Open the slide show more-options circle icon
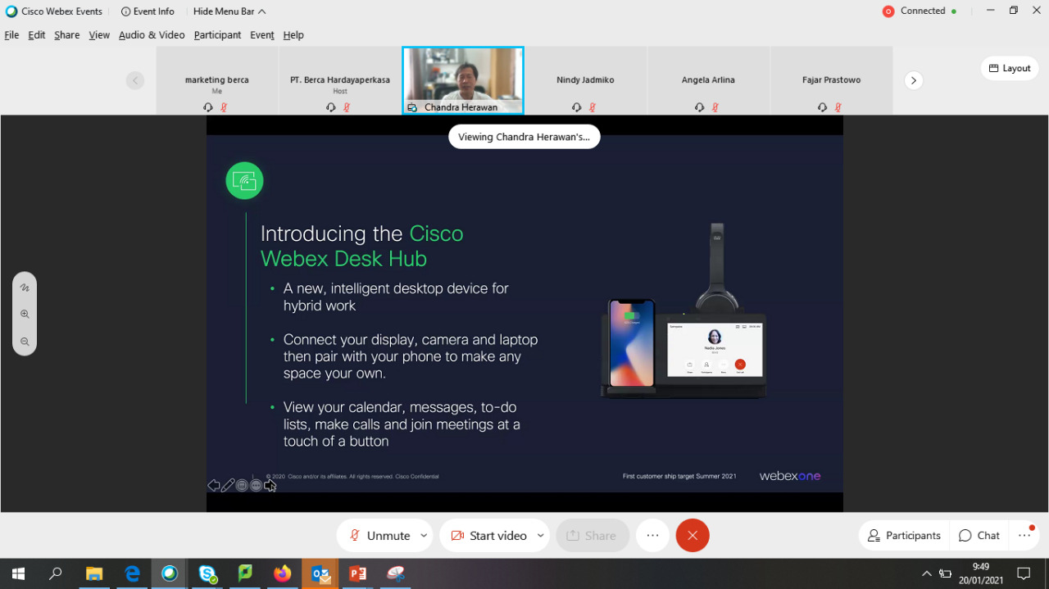Image resolution: width=1049 pixels, height=589 pixels. 256,486
